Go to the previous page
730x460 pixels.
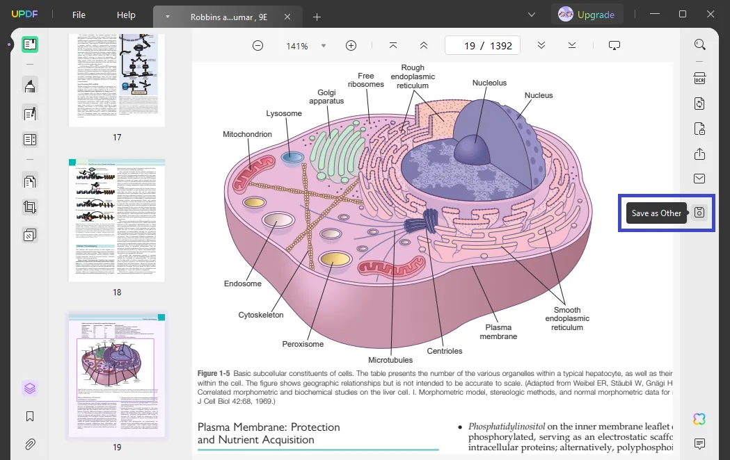click(424, 46)
